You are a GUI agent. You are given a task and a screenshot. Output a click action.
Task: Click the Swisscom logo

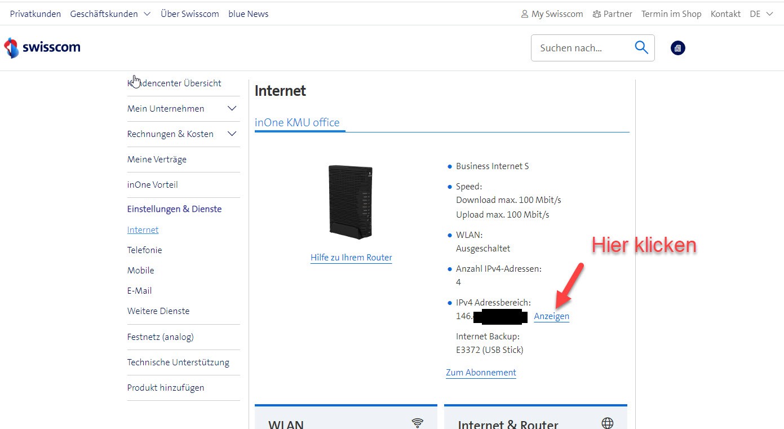(x=42, y=48)
